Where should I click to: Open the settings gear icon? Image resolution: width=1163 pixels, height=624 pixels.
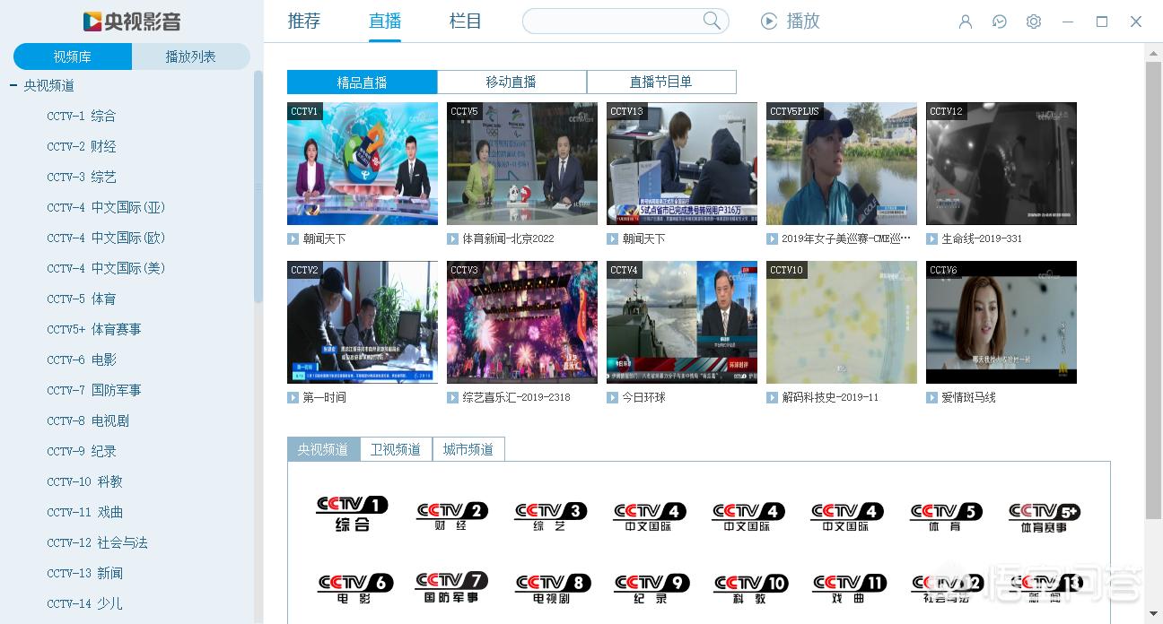[1034, 22]
